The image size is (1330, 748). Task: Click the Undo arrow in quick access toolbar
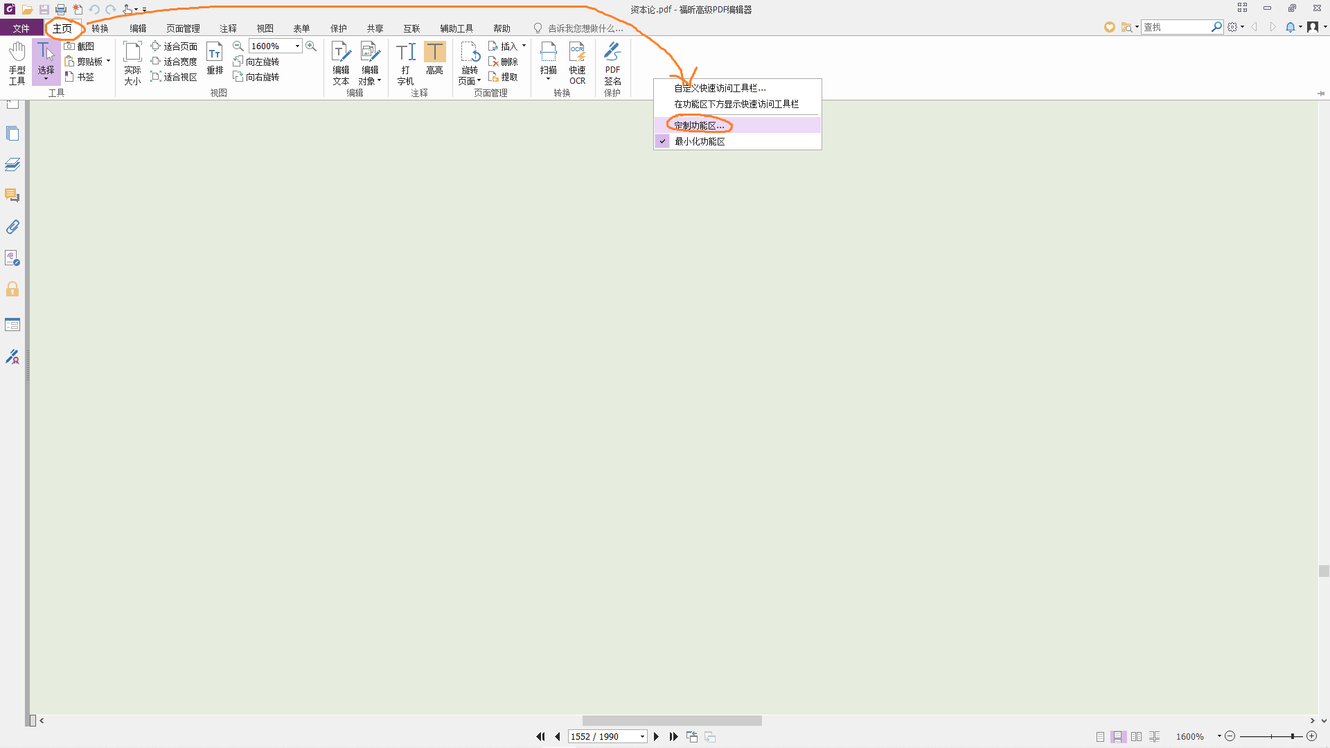tap(94, 10)
